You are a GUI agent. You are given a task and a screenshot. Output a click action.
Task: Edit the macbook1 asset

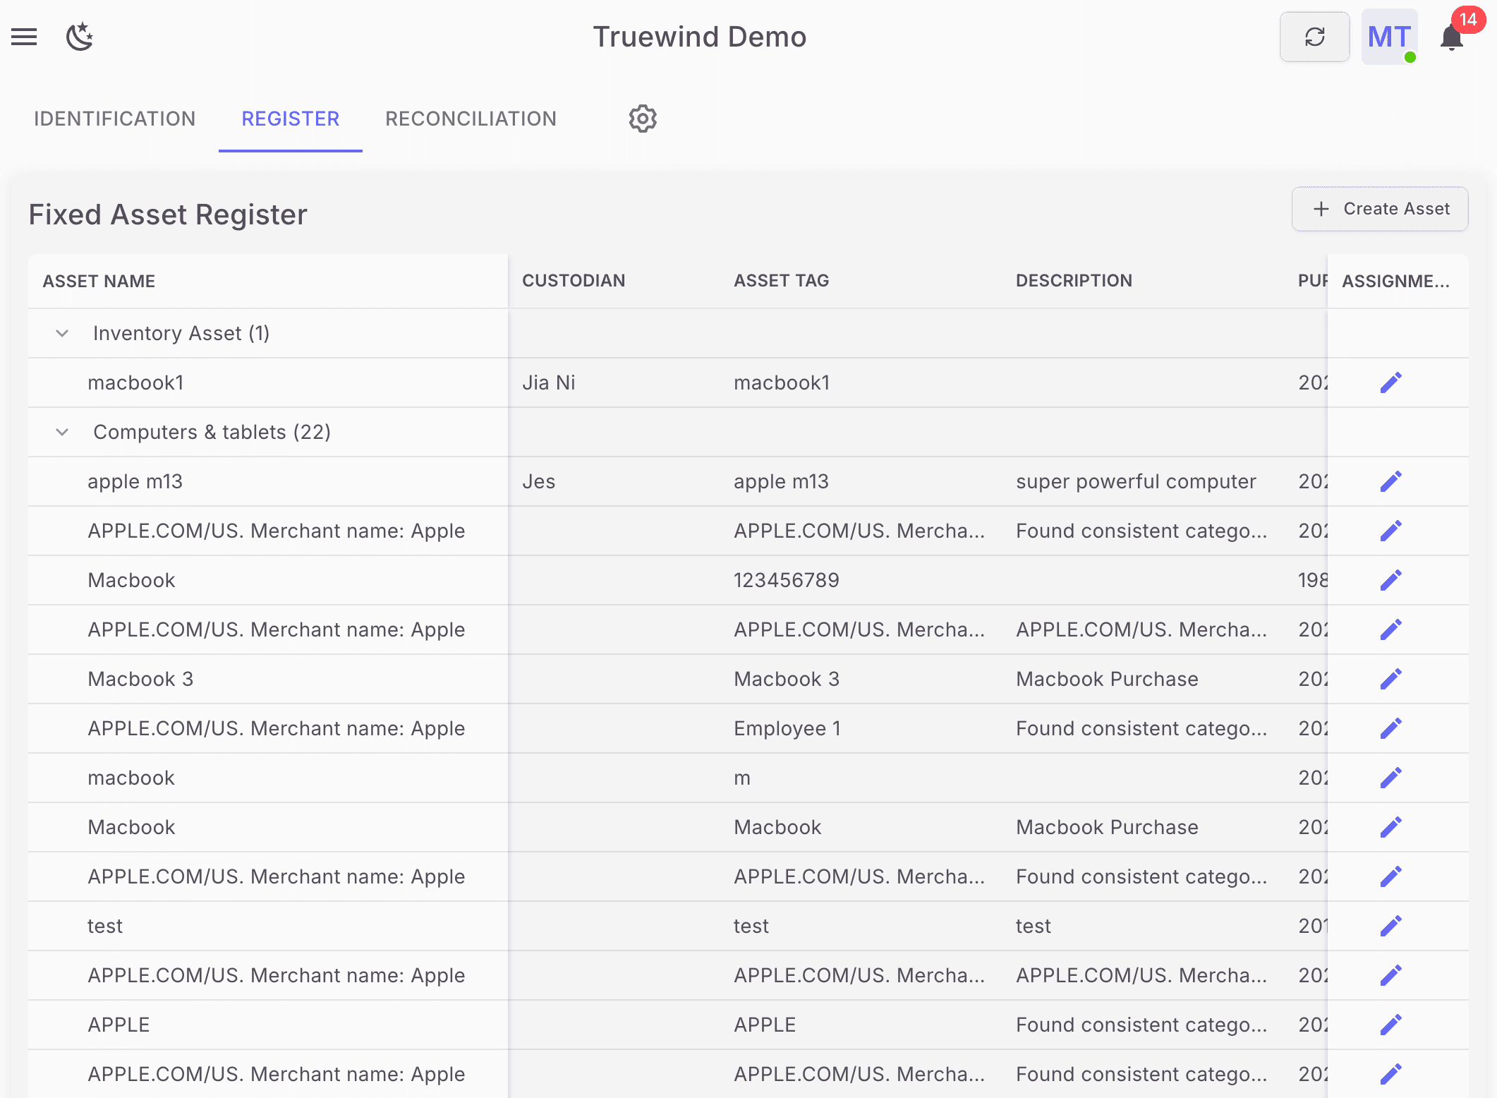[1390, 382]
